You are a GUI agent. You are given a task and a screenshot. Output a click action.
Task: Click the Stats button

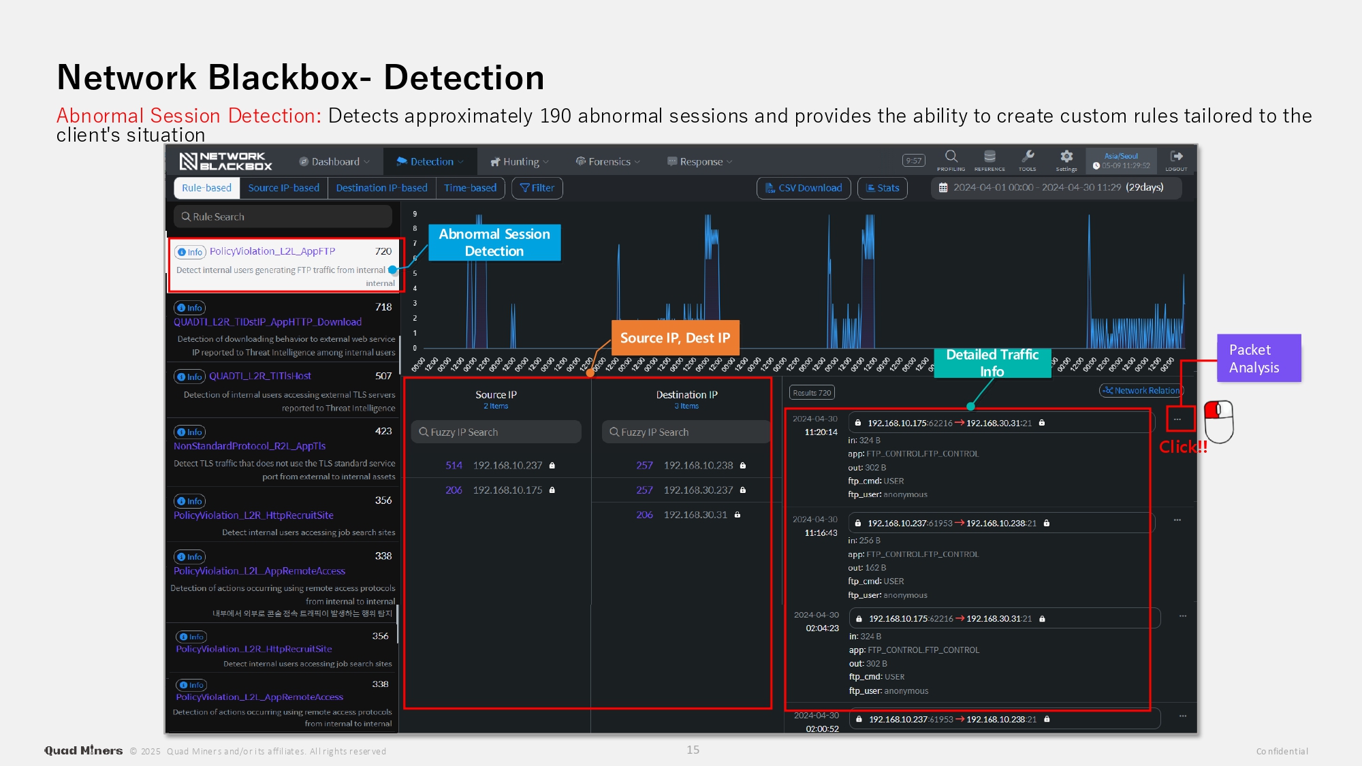(882, 188)
